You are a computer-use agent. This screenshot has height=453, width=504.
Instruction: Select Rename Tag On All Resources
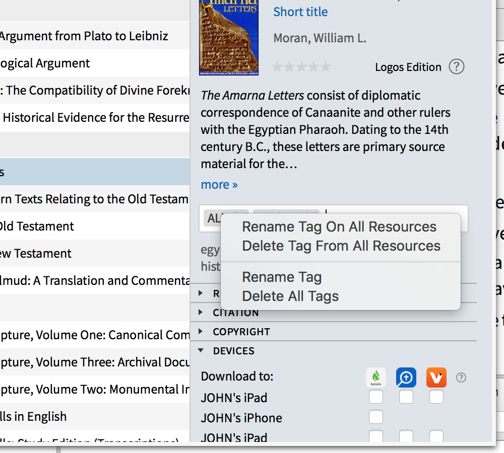coord(340,226)
